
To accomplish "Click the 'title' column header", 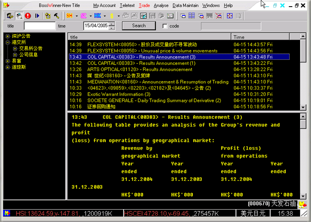I will tap(150, 37).
